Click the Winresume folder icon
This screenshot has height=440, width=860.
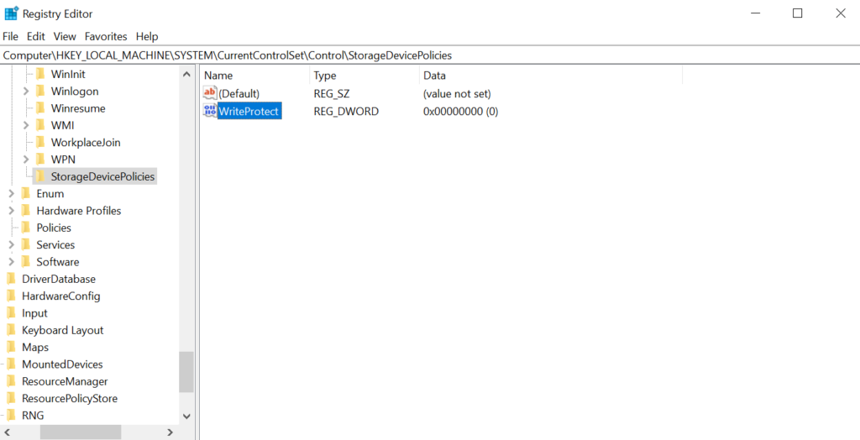tap(40, 108)
